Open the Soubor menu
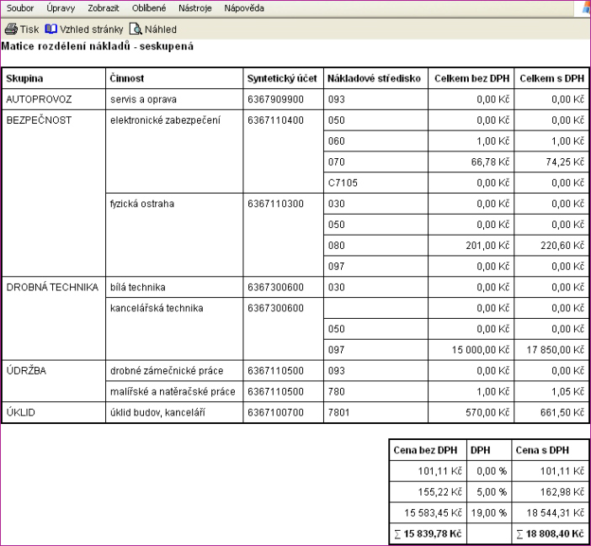 coord(20,8)
